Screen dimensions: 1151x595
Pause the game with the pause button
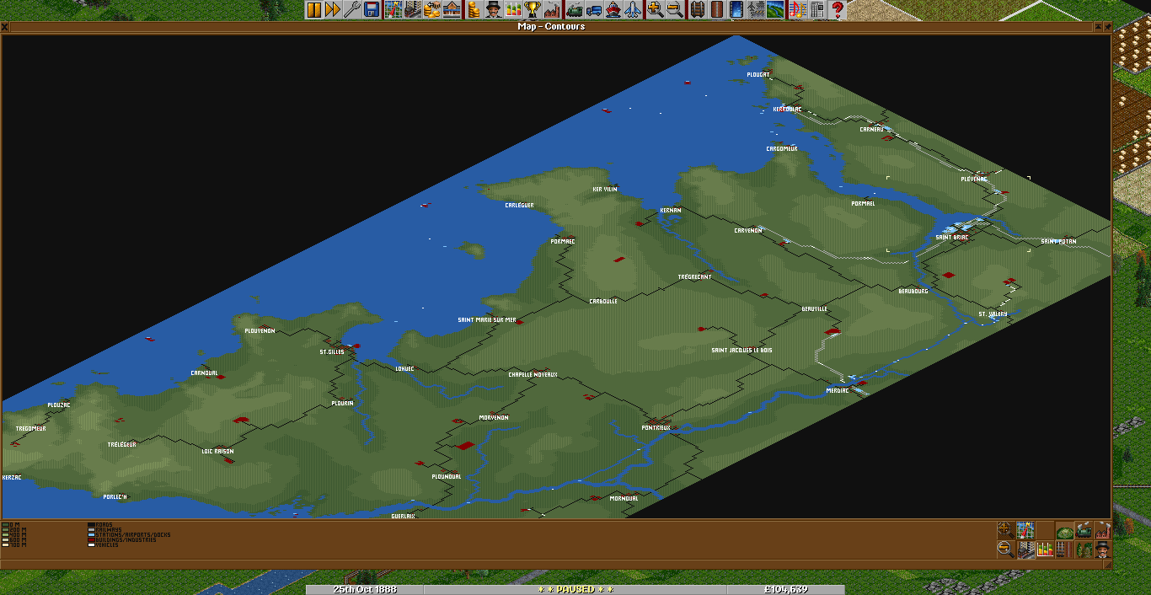point(314,9)
